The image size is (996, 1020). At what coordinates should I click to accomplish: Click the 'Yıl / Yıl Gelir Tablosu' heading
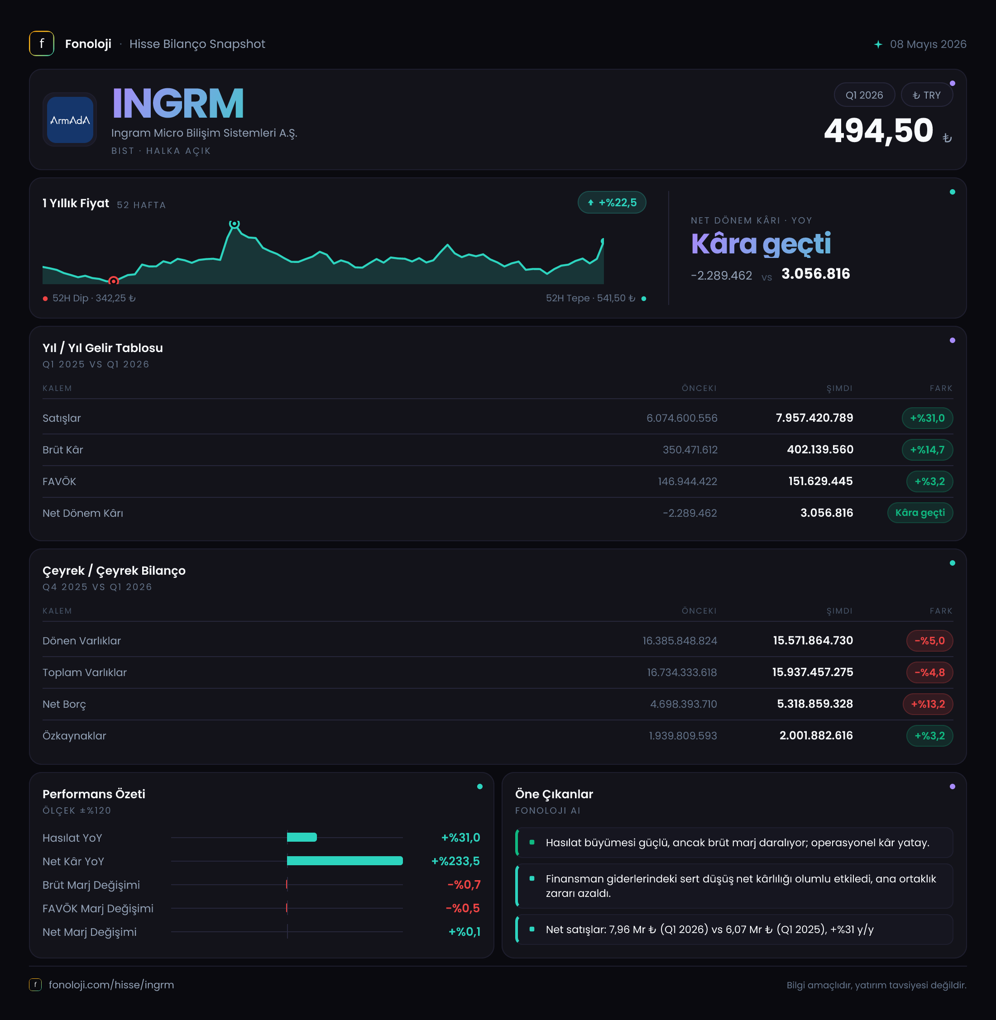click(102, 348)
